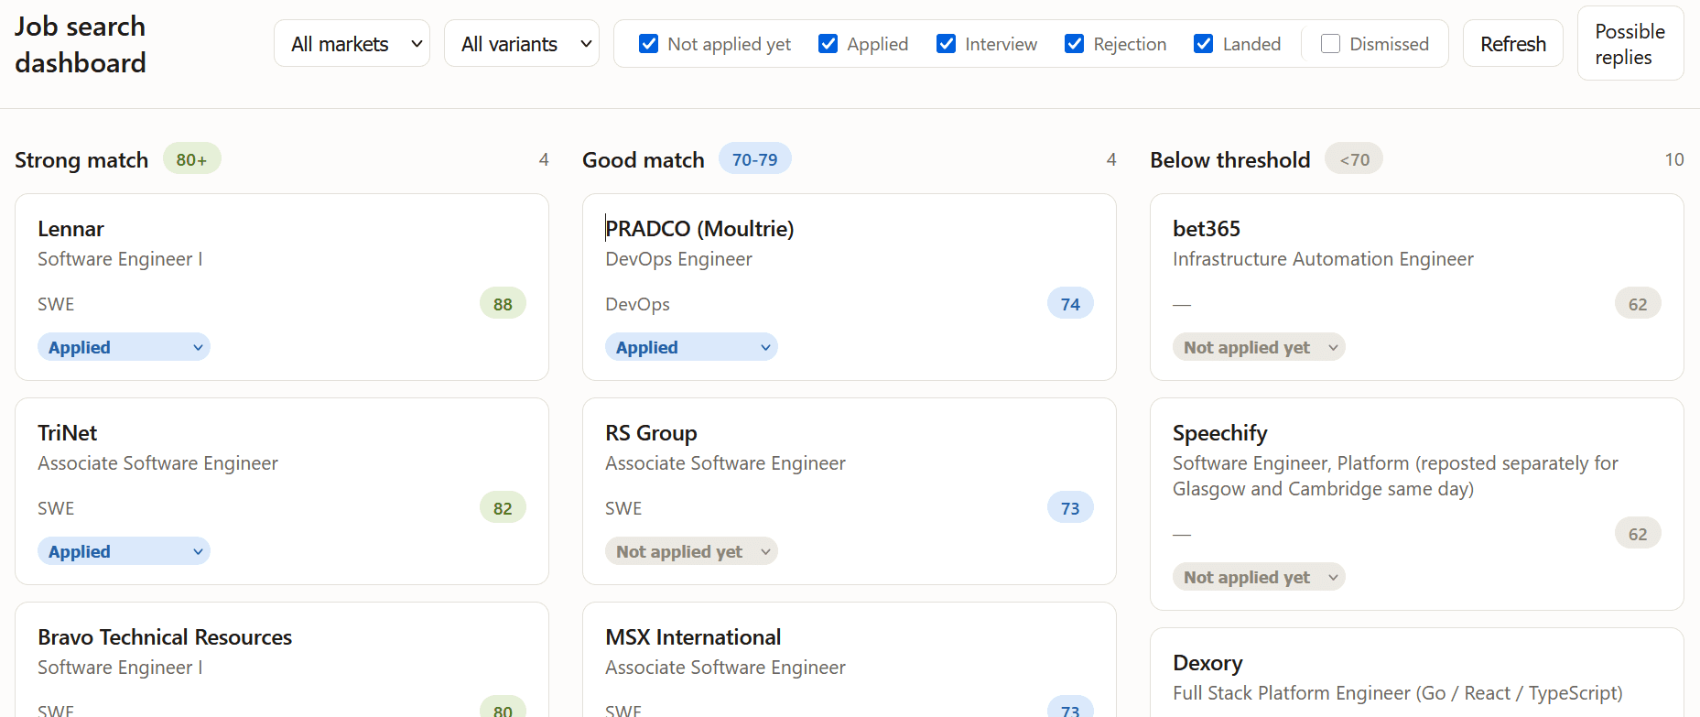
Task: Click RS Group Associate Software Engineer title
Action: pyautogui.click(x=725, y=463)
